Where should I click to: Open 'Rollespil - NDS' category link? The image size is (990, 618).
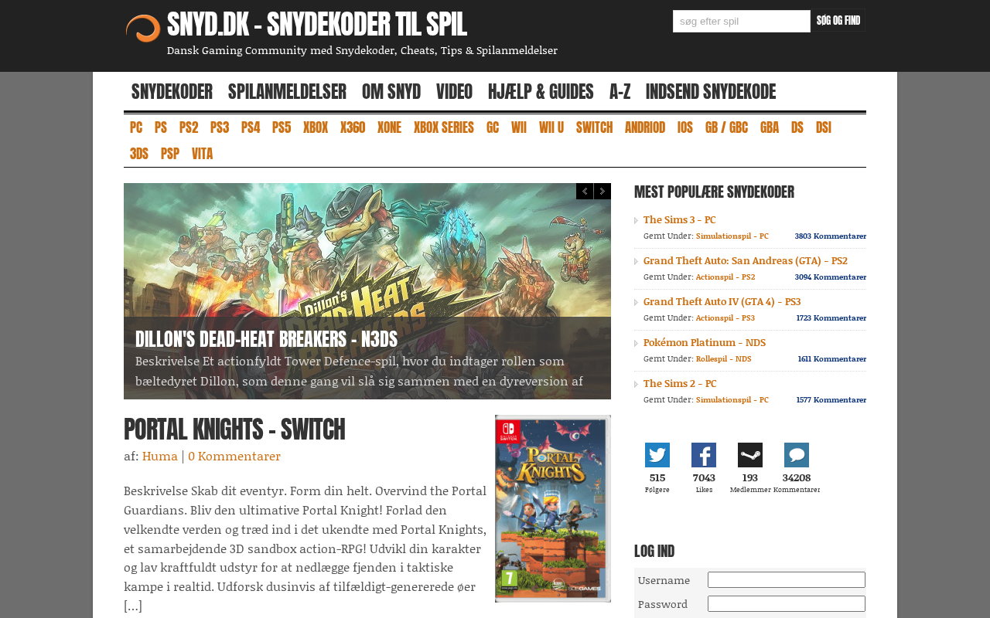[x=724, y=359]
